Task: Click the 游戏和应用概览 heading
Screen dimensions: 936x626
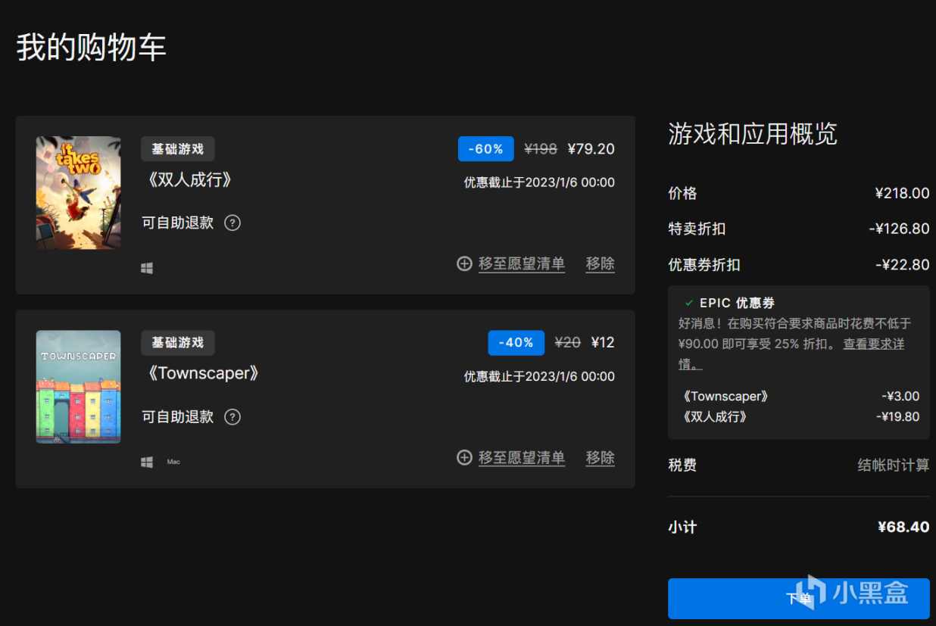Action: (x=753, y=133)
